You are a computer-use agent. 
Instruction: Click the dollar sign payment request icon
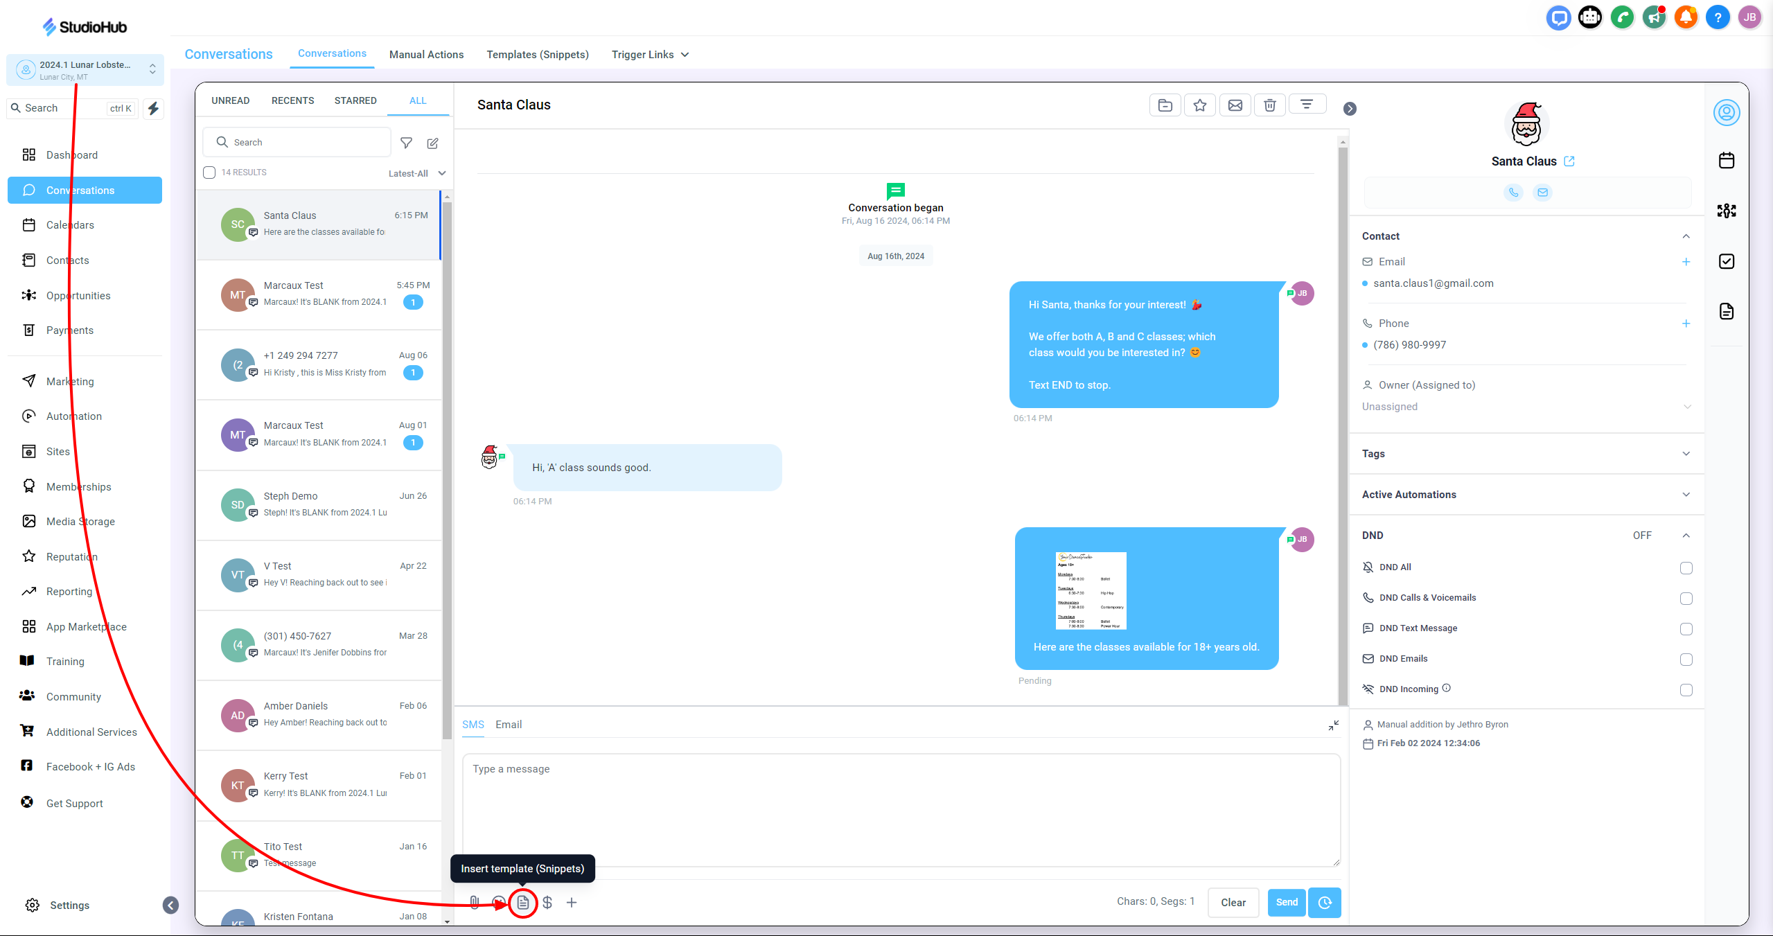(x=547, y=903)
